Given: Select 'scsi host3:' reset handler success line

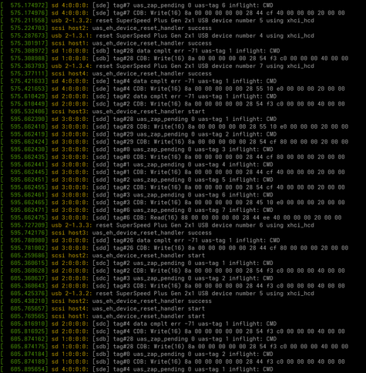Looking at the screenshot, I should click(x=106, y=233).
